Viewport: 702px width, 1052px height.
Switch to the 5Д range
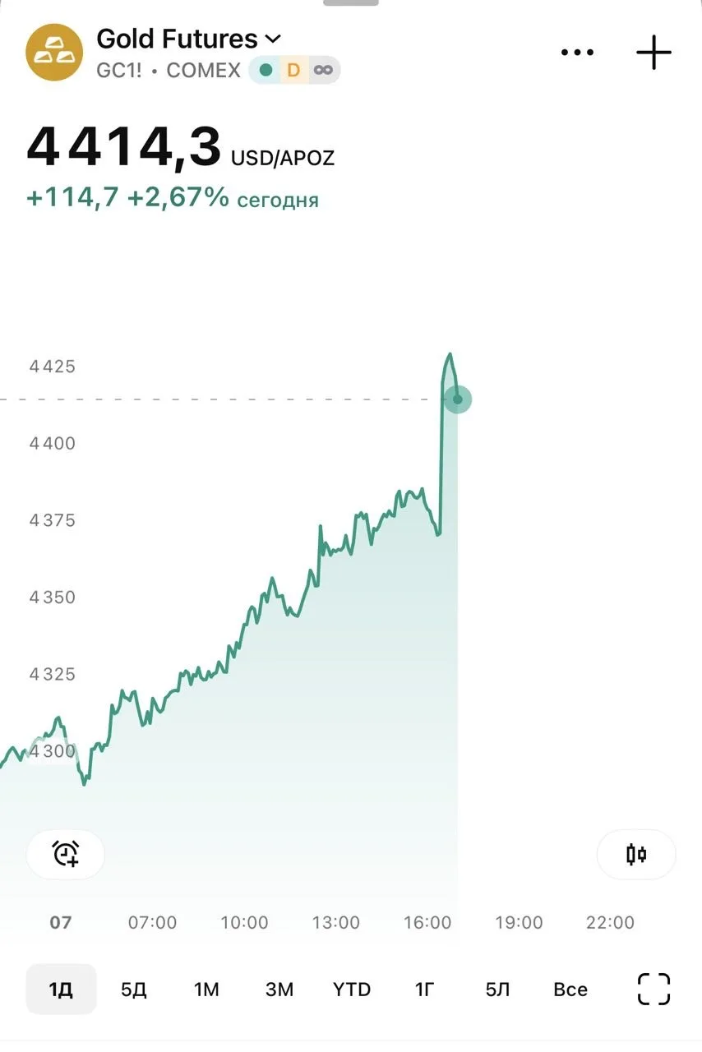pyautogui.click(x=134, y=989)
